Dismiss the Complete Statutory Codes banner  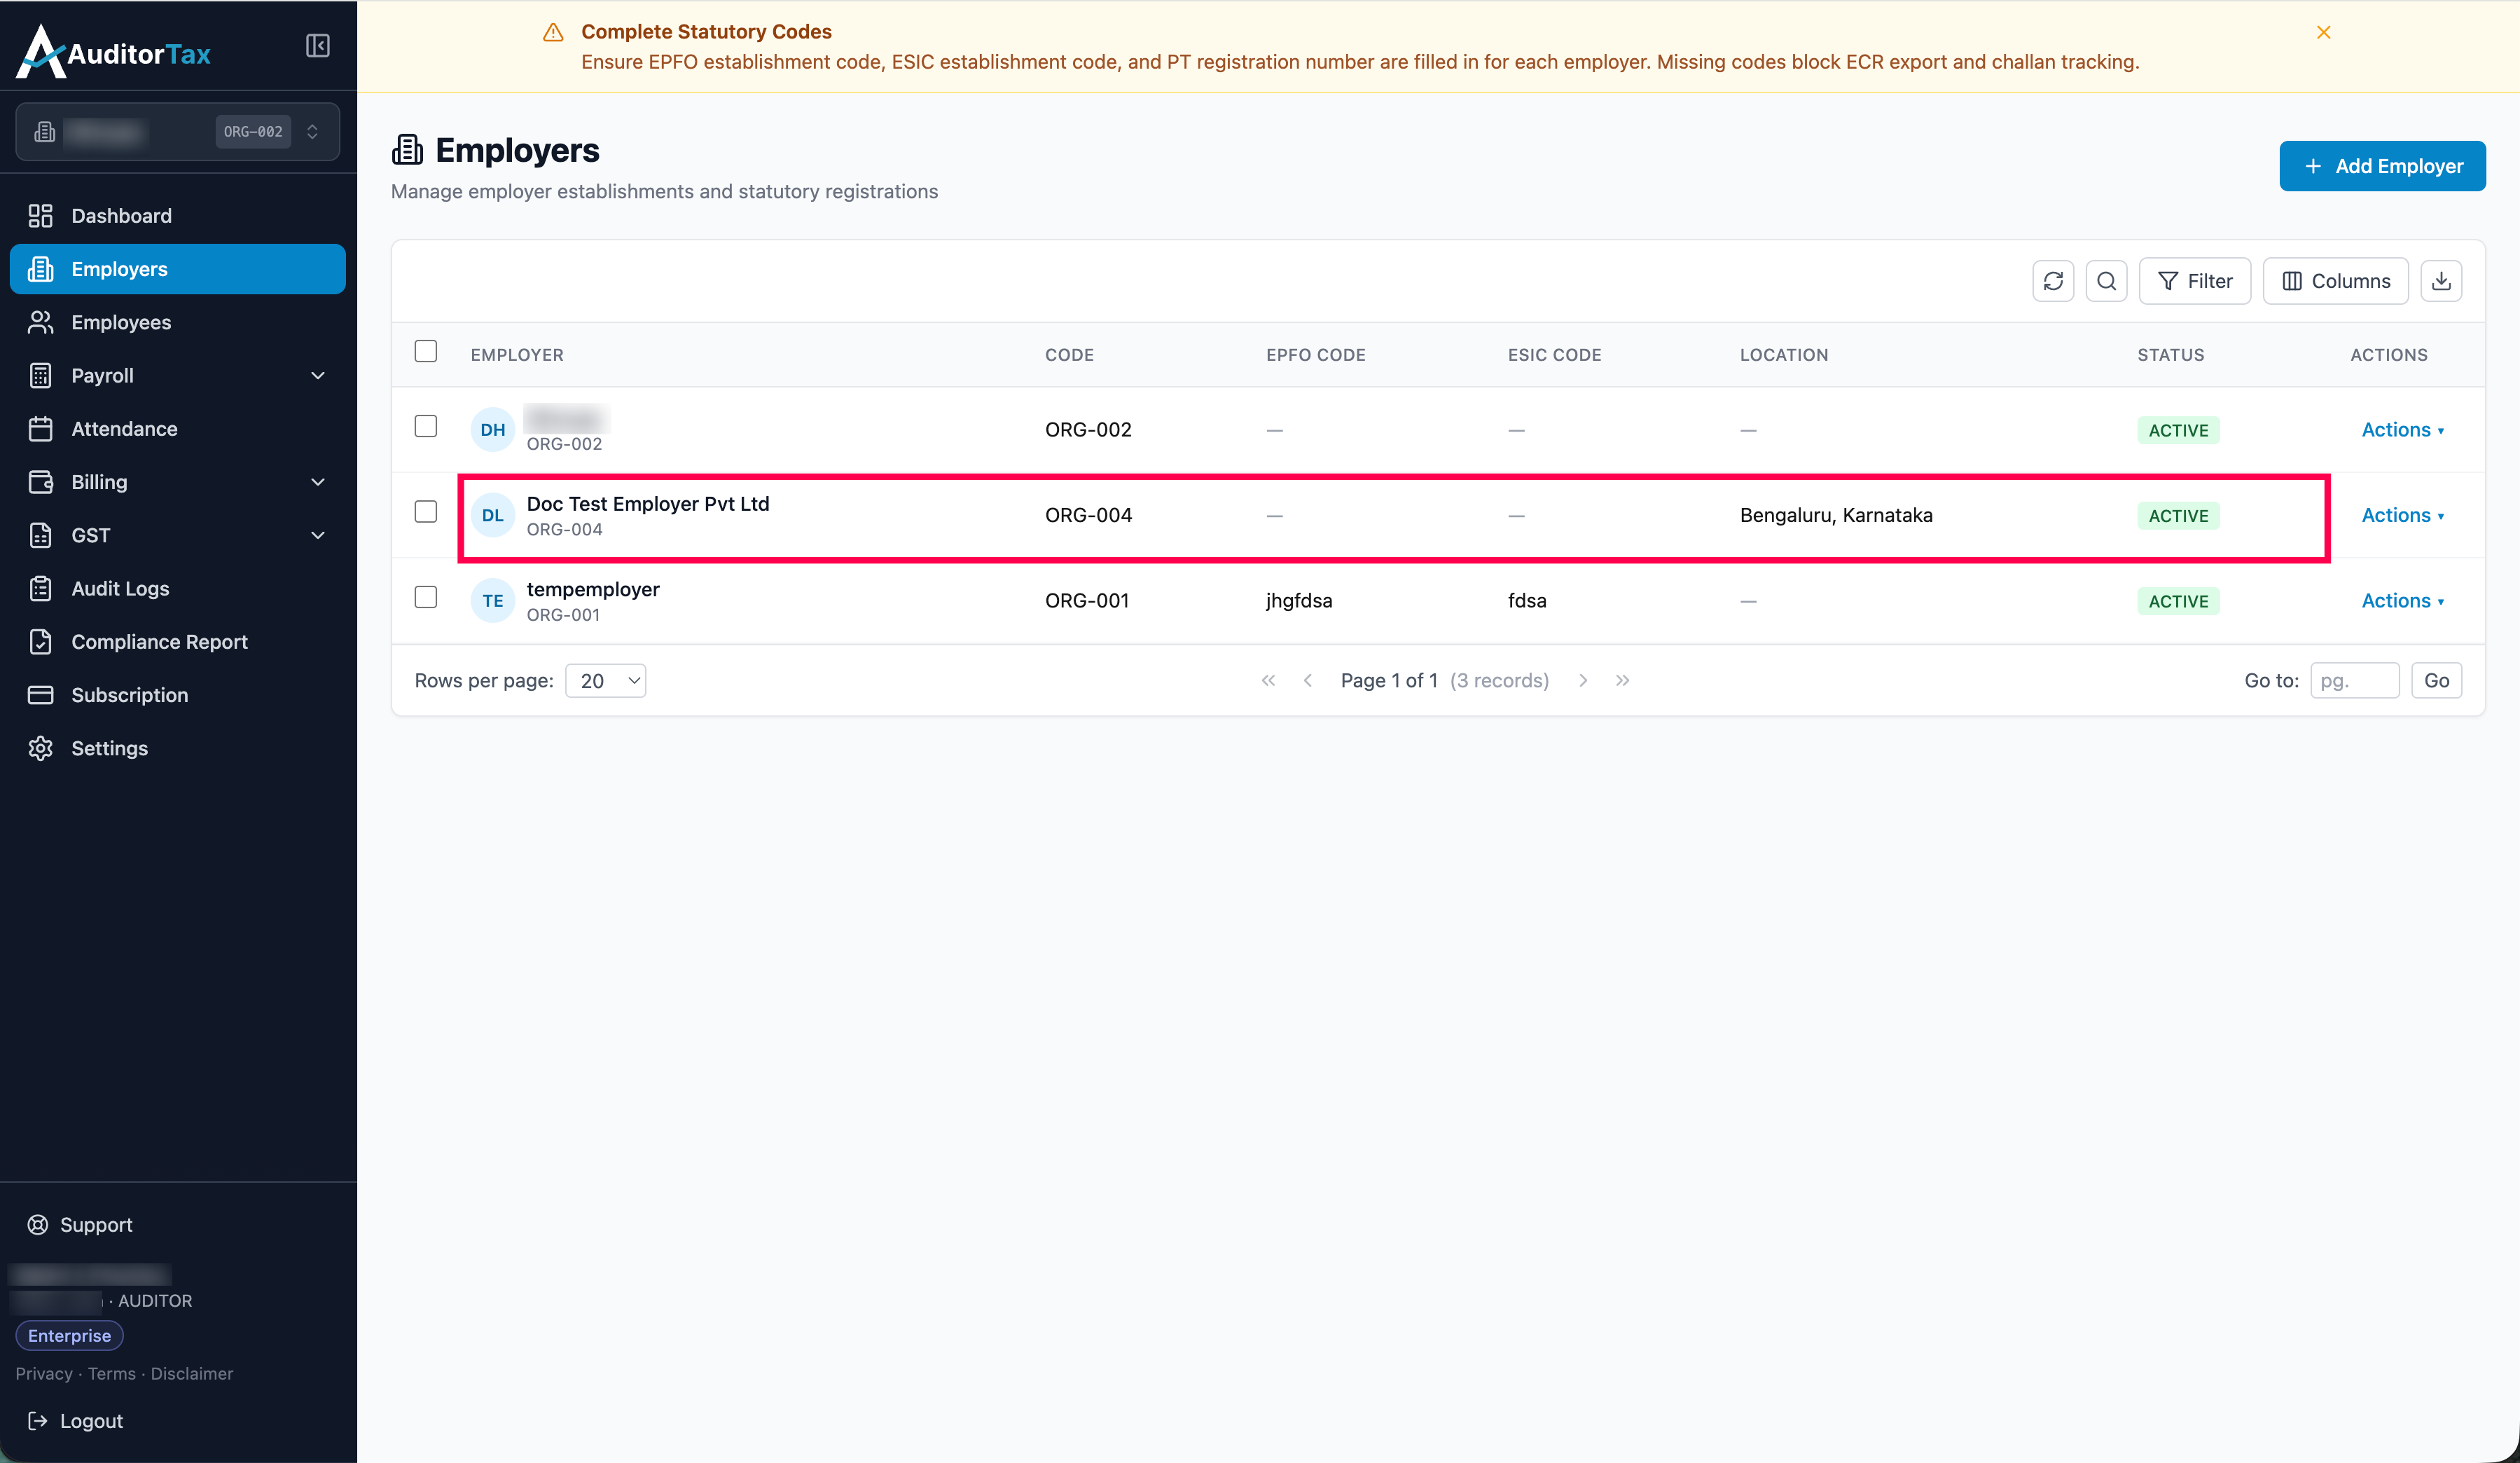pyautogui.click(x=2323, y=32)
